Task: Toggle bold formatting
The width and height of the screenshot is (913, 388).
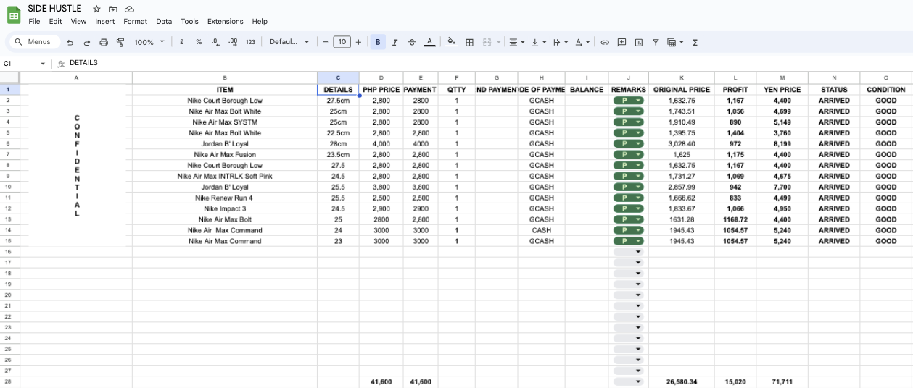Action: click(x=378, y=42)
